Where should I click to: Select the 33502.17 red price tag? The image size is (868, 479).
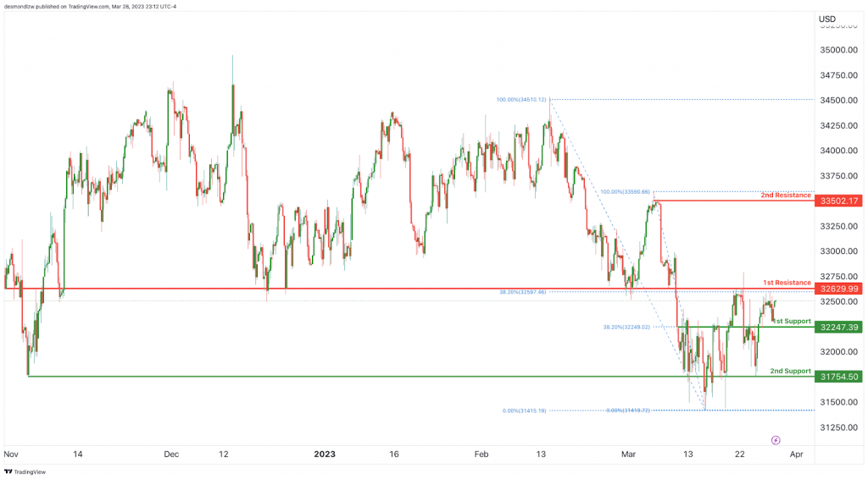point(838,201)
